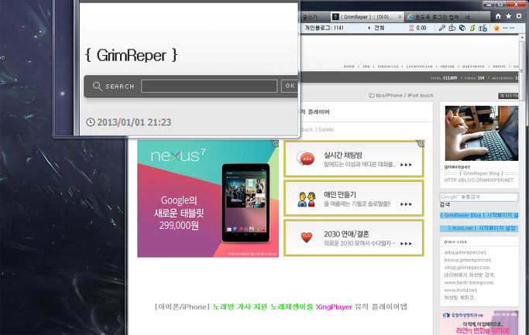Click the magnifier SEARCH icon
The image size is (529, 335).
tap(97, 87)
